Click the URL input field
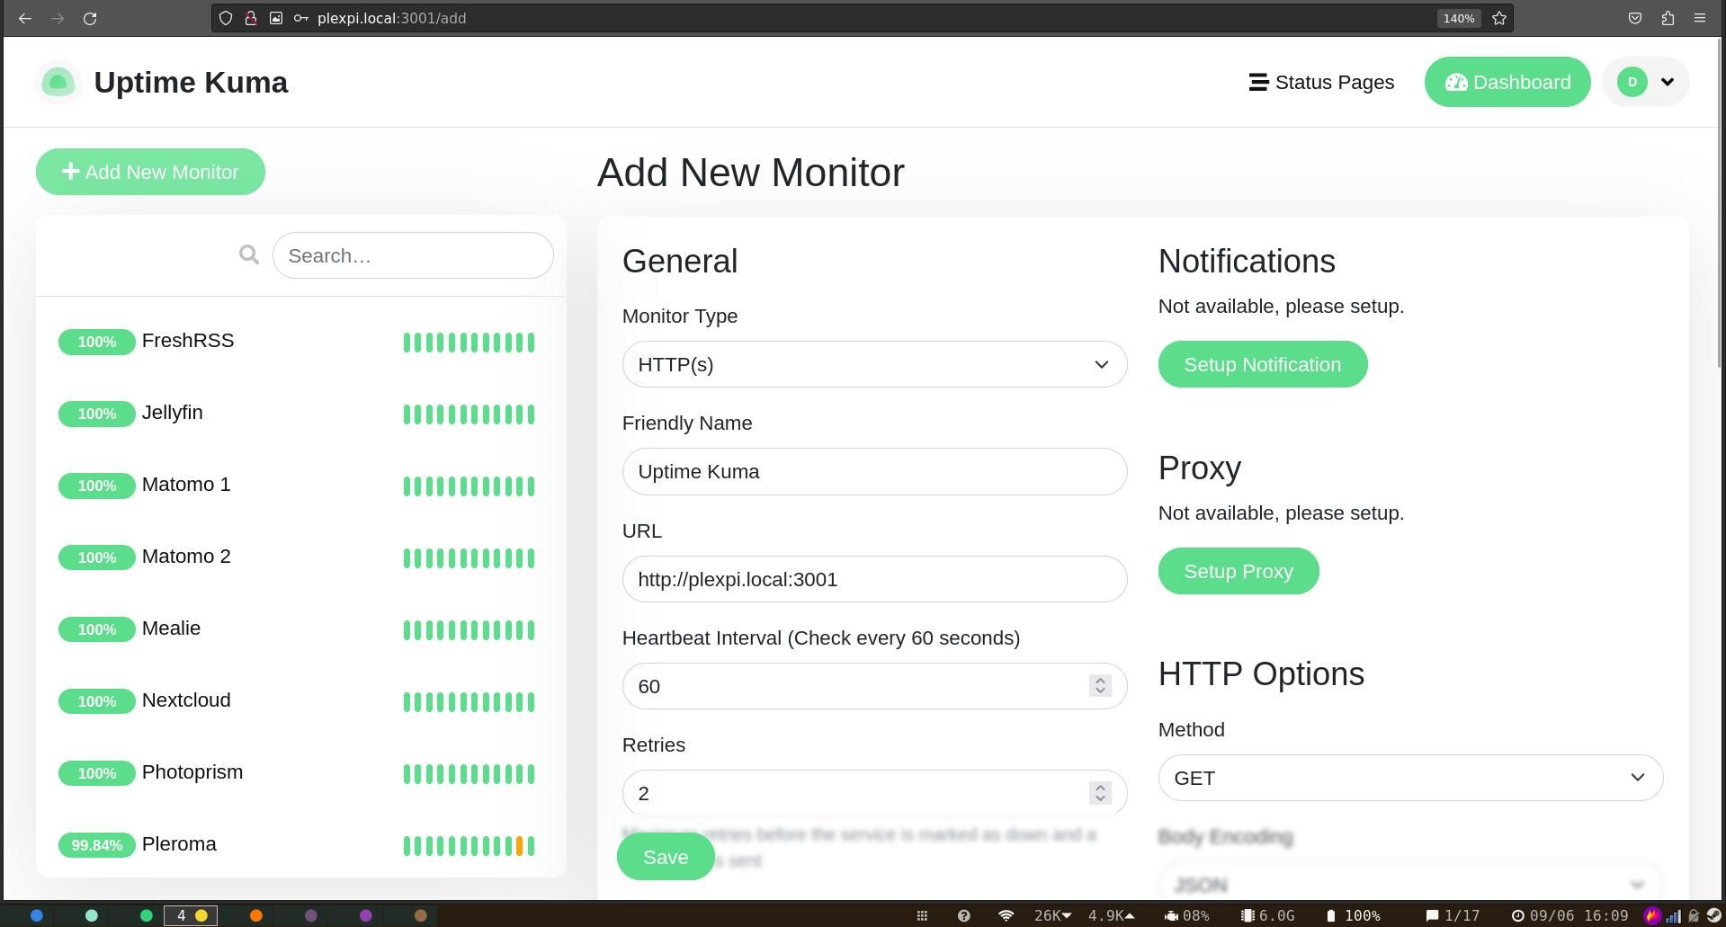 point(874,579)
